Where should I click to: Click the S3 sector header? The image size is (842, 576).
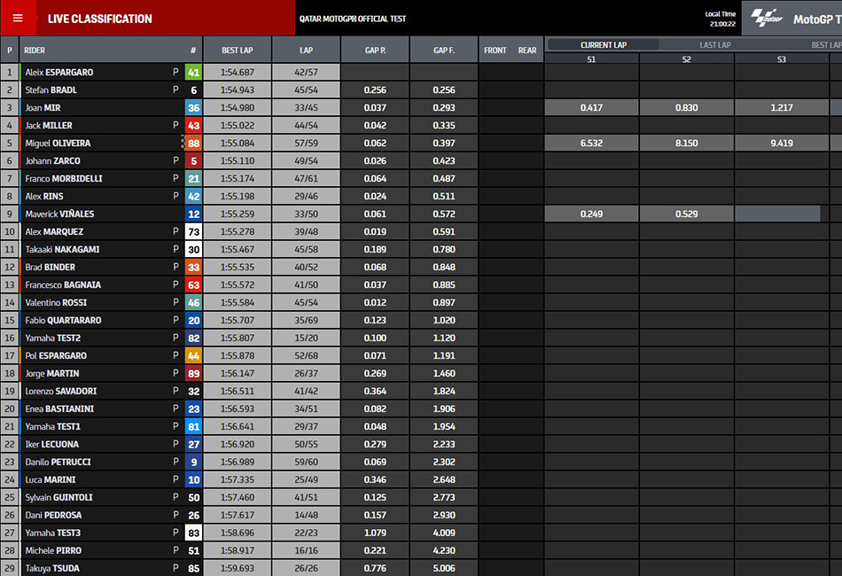(782, 59)
